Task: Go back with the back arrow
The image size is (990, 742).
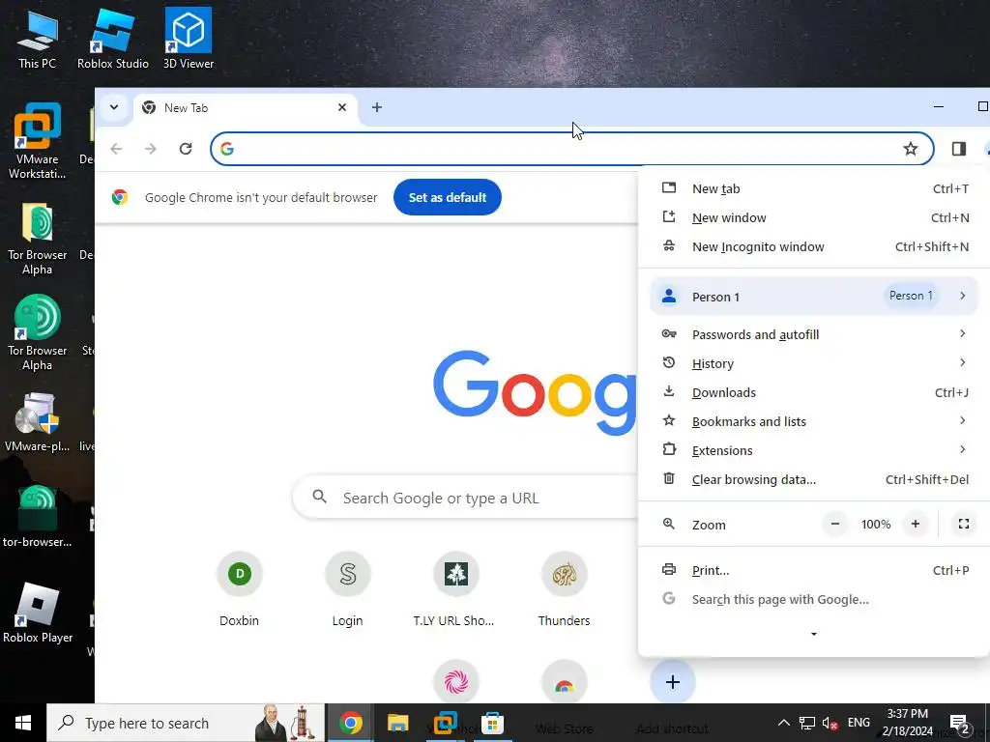Action: 116,149
